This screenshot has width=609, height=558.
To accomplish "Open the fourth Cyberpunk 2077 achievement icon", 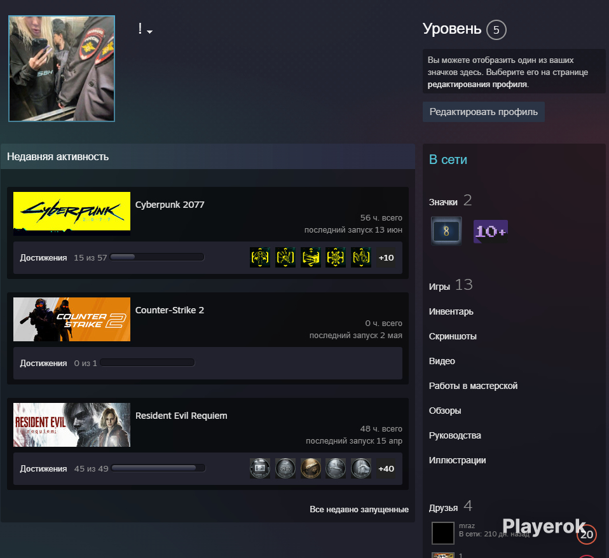I will [336, 257].
